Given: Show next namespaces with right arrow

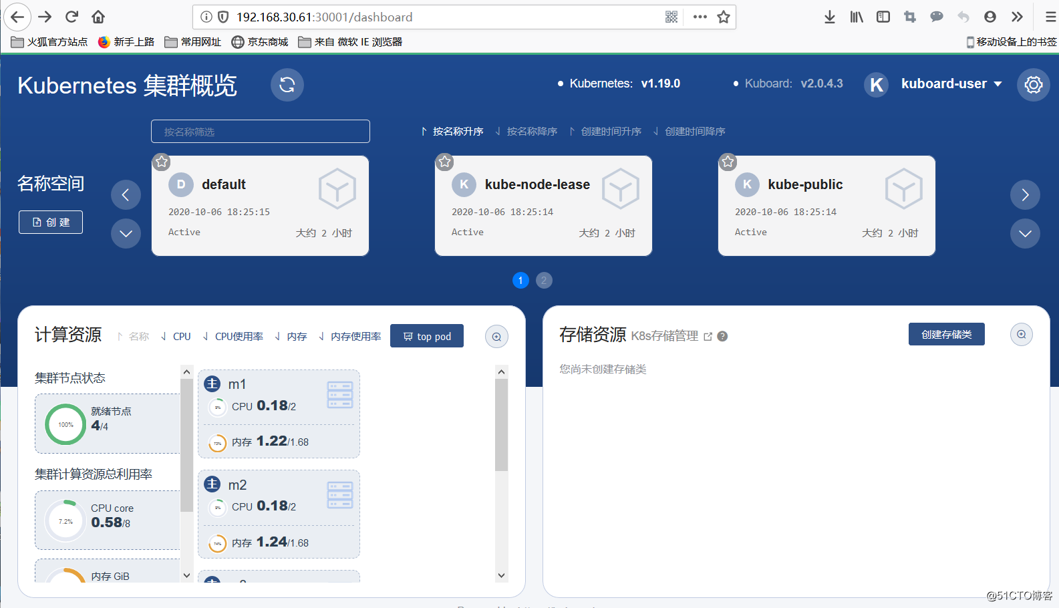Looking at the screenshot, I should [1025, 195].
